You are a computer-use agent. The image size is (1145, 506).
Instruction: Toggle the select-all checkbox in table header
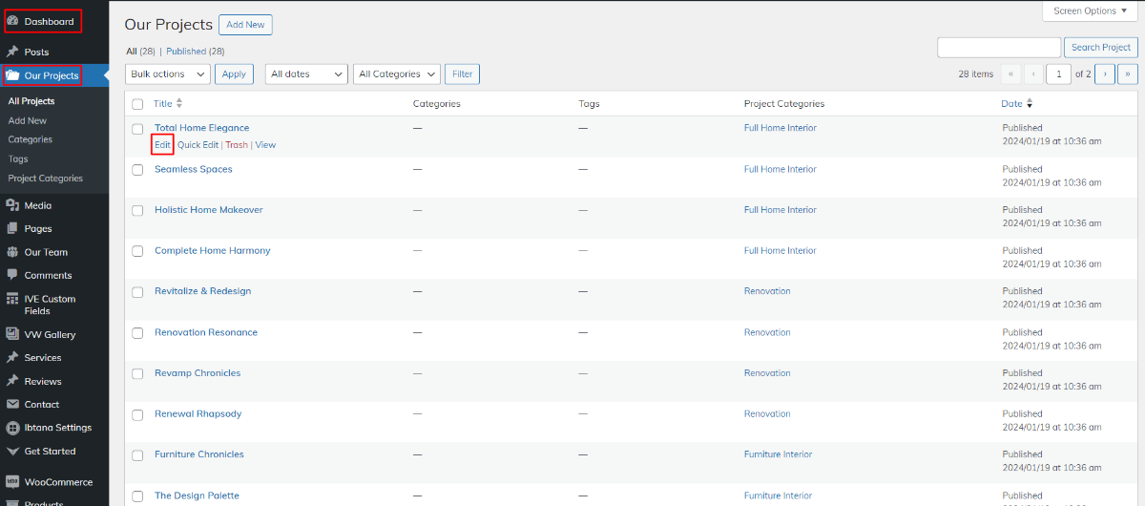pos(137,104)
